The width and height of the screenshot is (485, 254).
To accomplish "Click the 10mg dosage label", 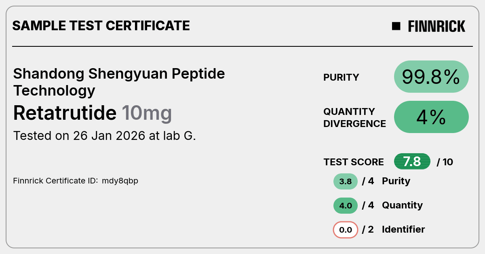I will coord(147,114).
